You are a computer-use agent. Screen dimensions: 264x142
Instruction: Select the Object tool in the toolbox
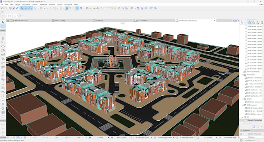3,100
